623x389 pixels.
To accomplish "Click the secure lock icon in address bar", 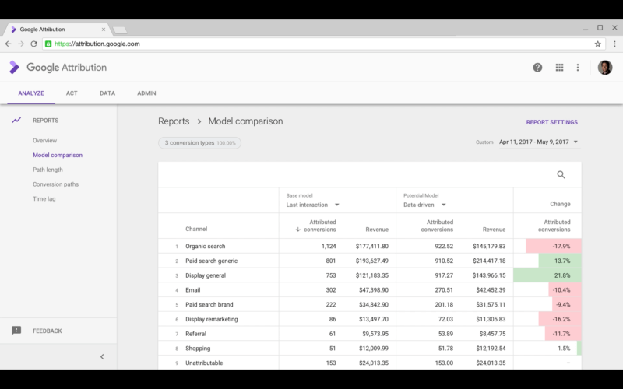I will (48, 44).
